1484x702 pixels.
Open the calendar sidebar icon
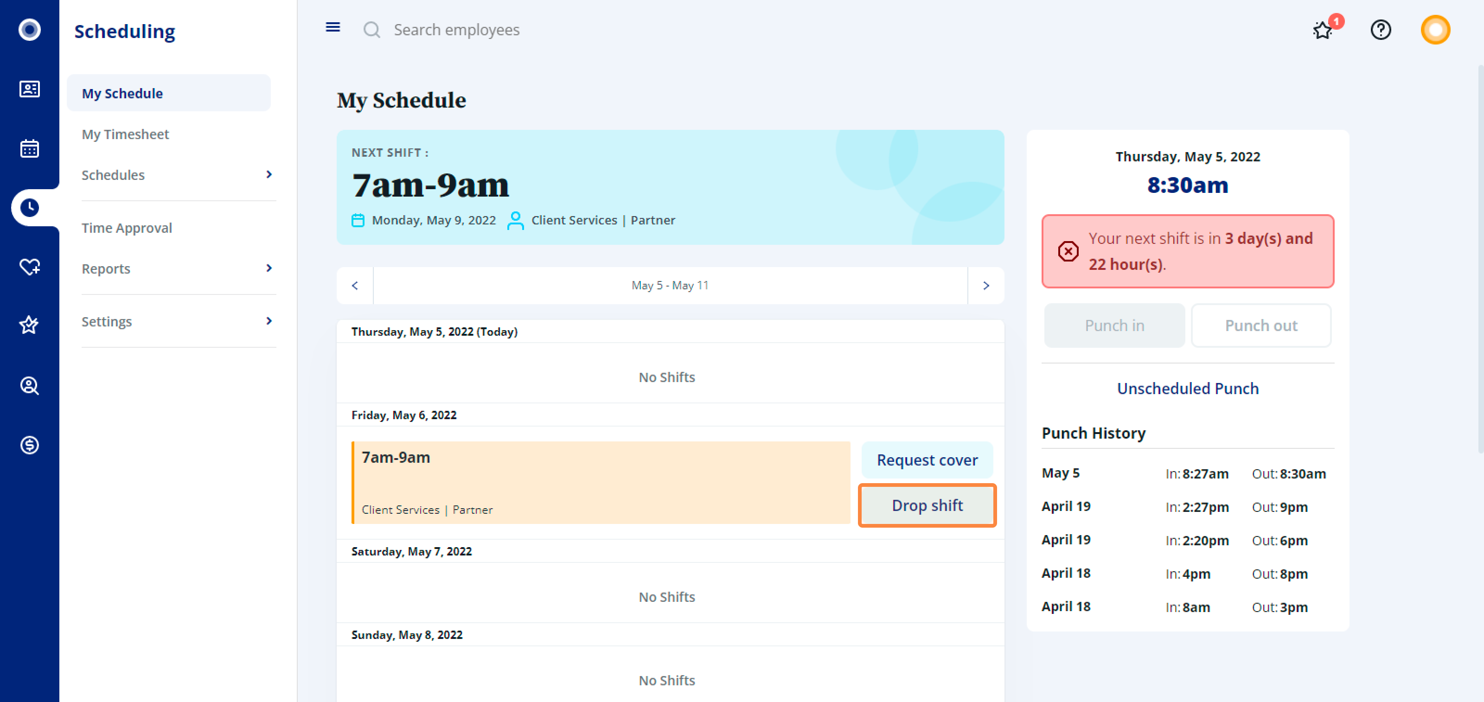29,148
